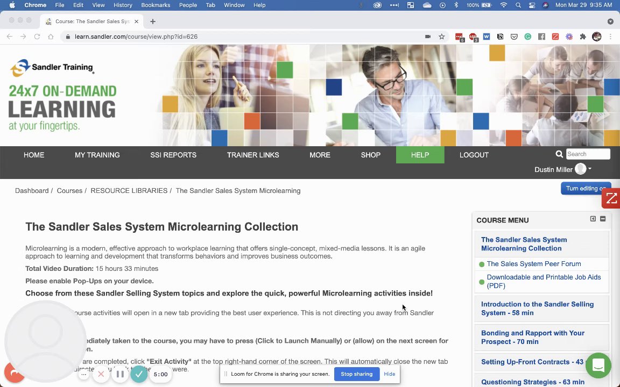Click the Wi-Fi status icon
The height and width of the screenshot is (387, 620).
coord(503,5)
